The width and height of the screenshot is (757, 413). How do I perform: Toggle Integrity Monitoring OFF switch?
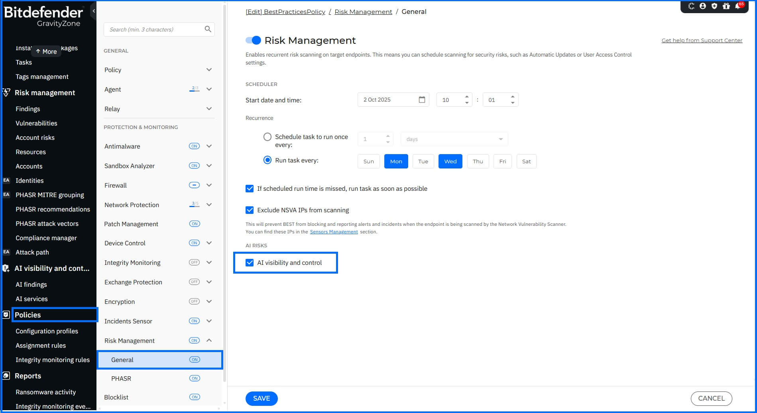click(194, 262)
